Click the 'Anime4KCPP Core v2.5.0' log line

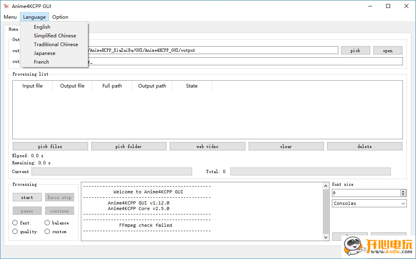[x=139, y=208]
